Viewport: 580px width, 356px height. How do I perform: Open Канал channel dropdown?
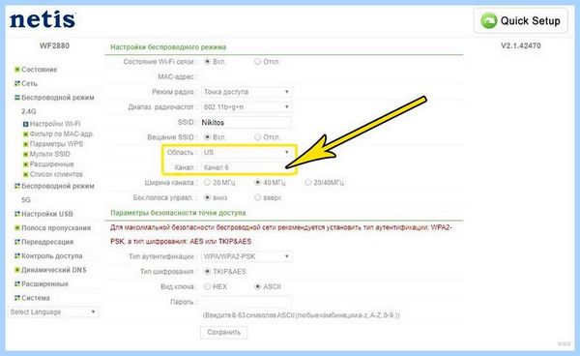(246, 167)
